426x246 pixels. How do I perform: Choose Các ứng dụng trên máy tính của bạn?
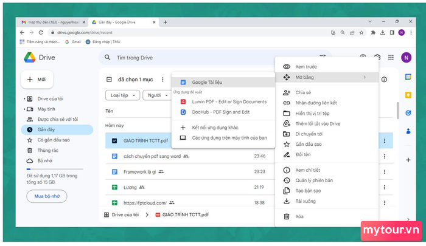223,138
